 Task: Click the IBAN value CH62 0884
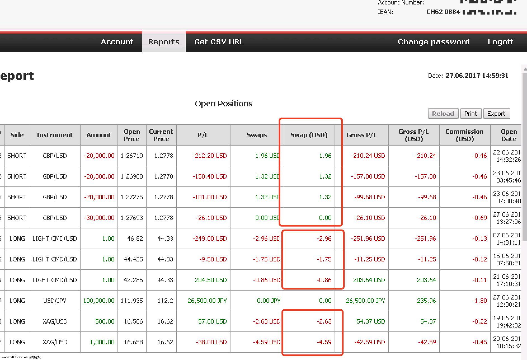(x=443, y=12)
